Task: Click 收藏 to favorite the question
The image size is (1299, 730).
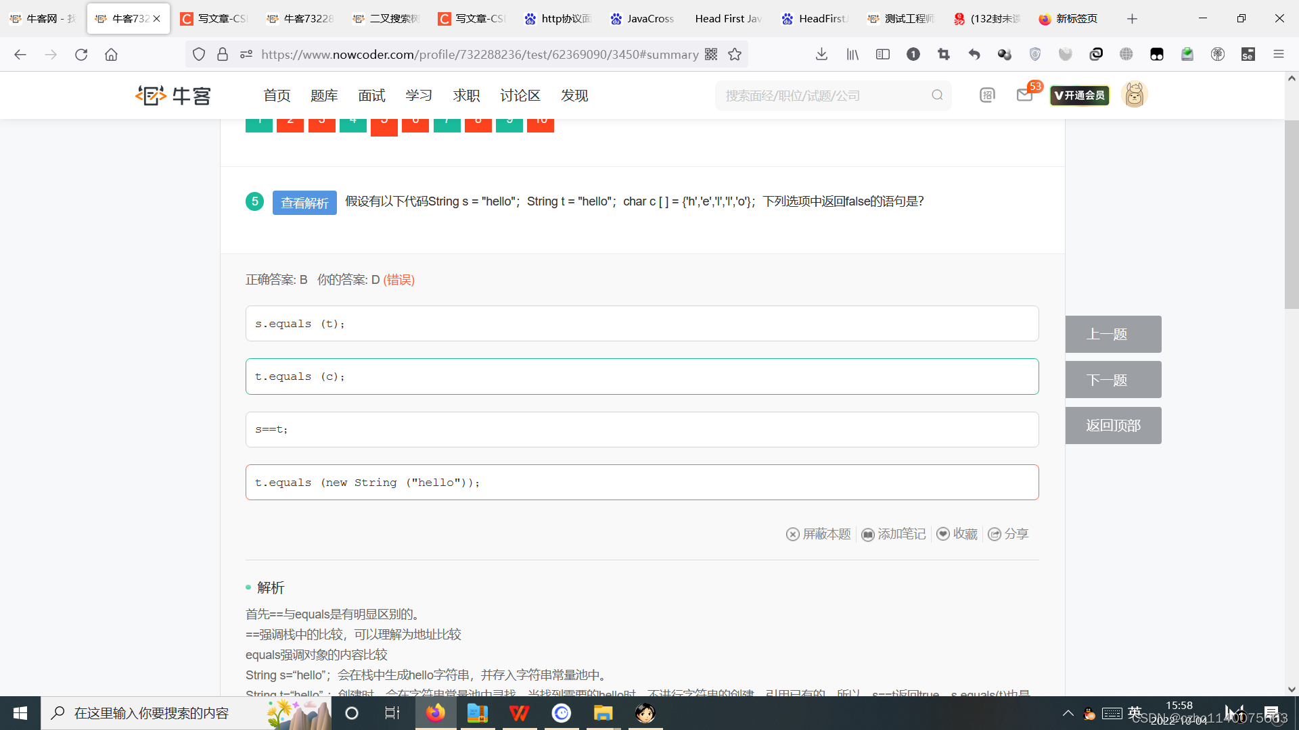Action: [957, 534]
